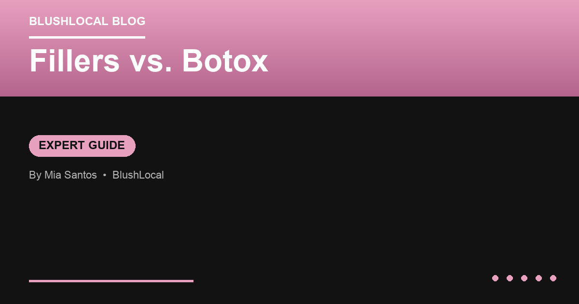Click the bullet separator after Mia Santos

click(105, 175)
